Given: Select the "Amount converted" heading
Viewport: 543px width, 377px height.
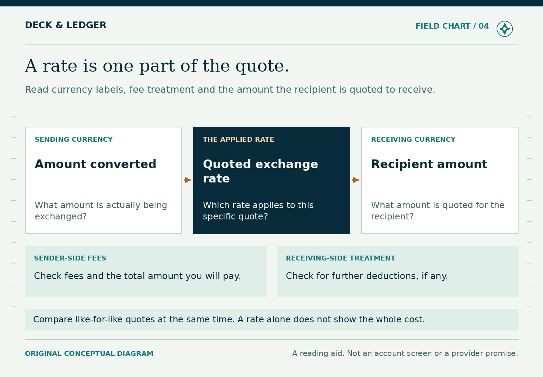Looking at the screenshot, I should pos(95,164).
